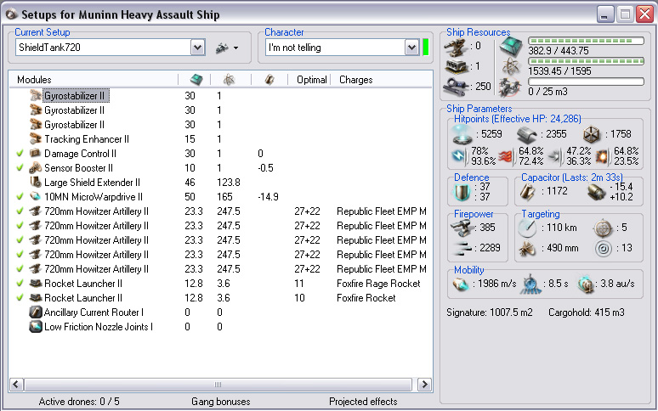Click the capacitor usage column header icon
This screenshot has height=411, width=658.
click(269, 80)
